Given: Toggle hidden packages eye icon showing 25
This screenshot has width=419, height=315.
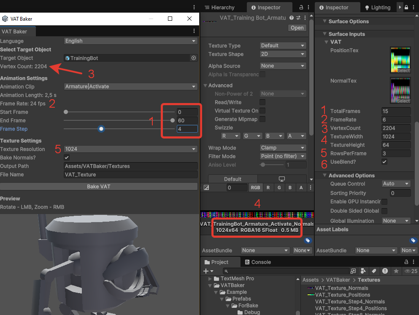Looking at the screenshot, I should (x=411, y=271).
